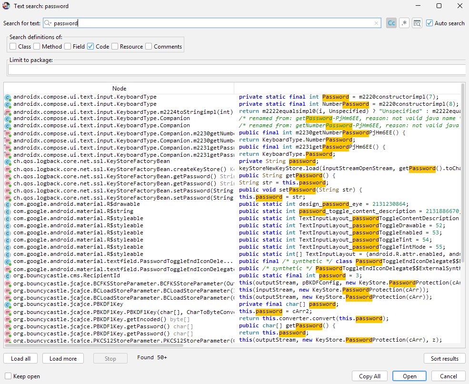This screenshot has height=384, width=469.
Task: Enable the Class search definition checkbox
Action: tap(13, 46)
